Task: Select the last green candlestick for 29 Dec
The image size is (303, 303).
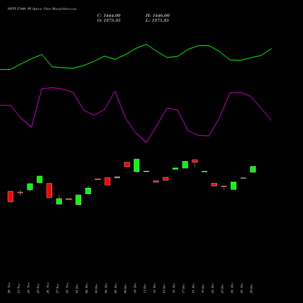Action: click(253, 169)
